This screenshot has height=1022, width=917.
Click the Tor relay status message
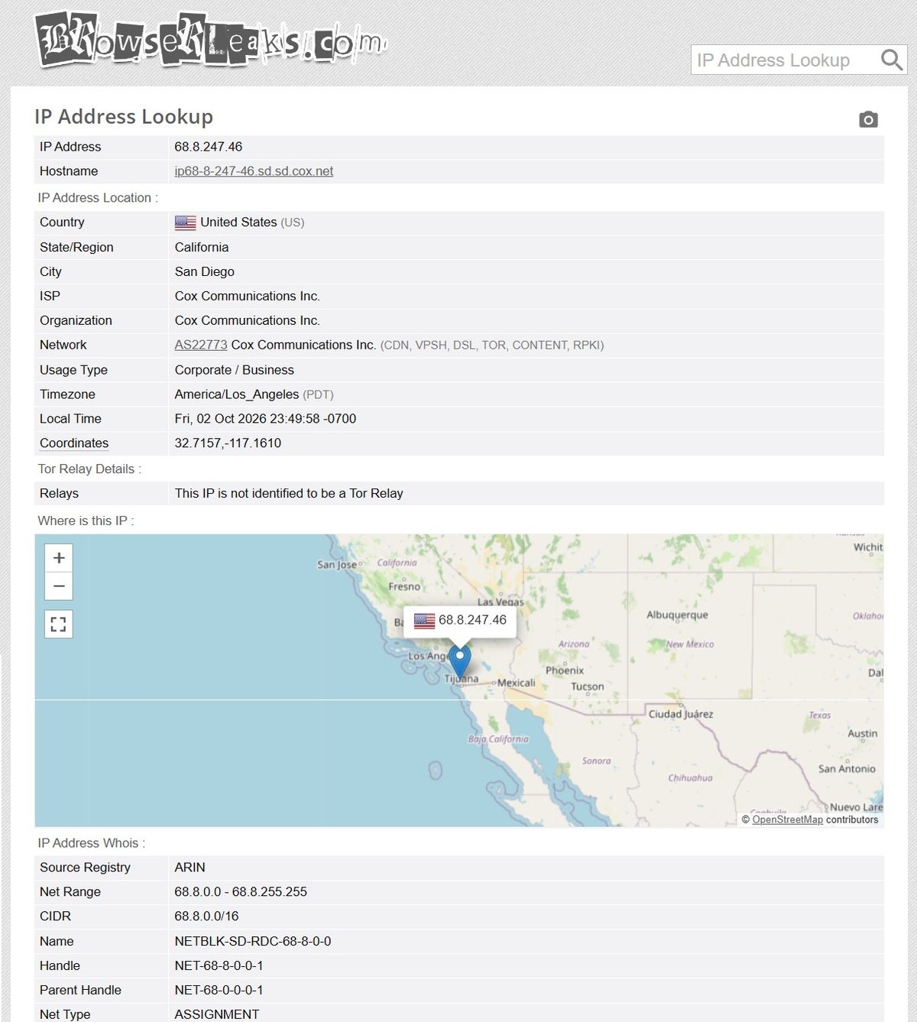click(x=289, y=494)
